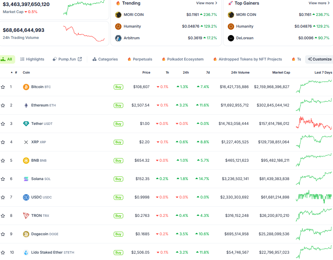Click the Customize button
Screen dimensions: 333x260
pyautogui.click(x=319, y=59)
